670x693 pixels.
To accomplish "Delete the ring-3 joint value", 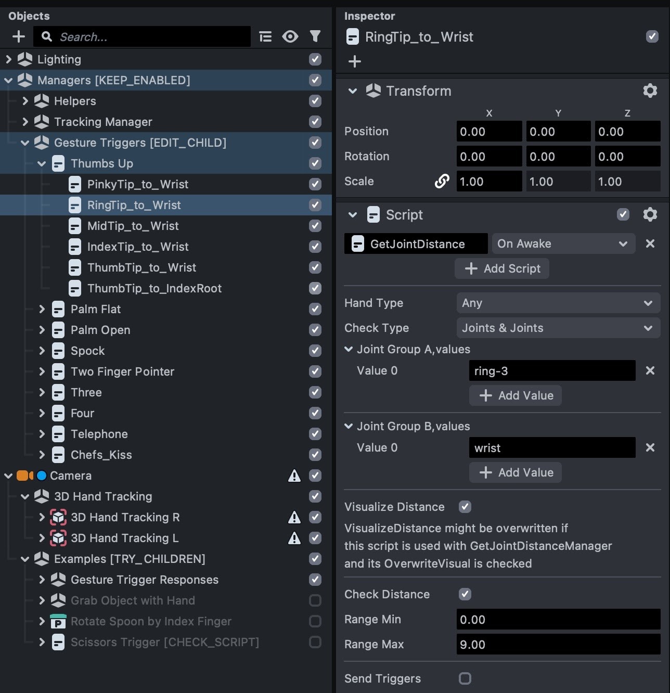I will [x=650, y=370].
